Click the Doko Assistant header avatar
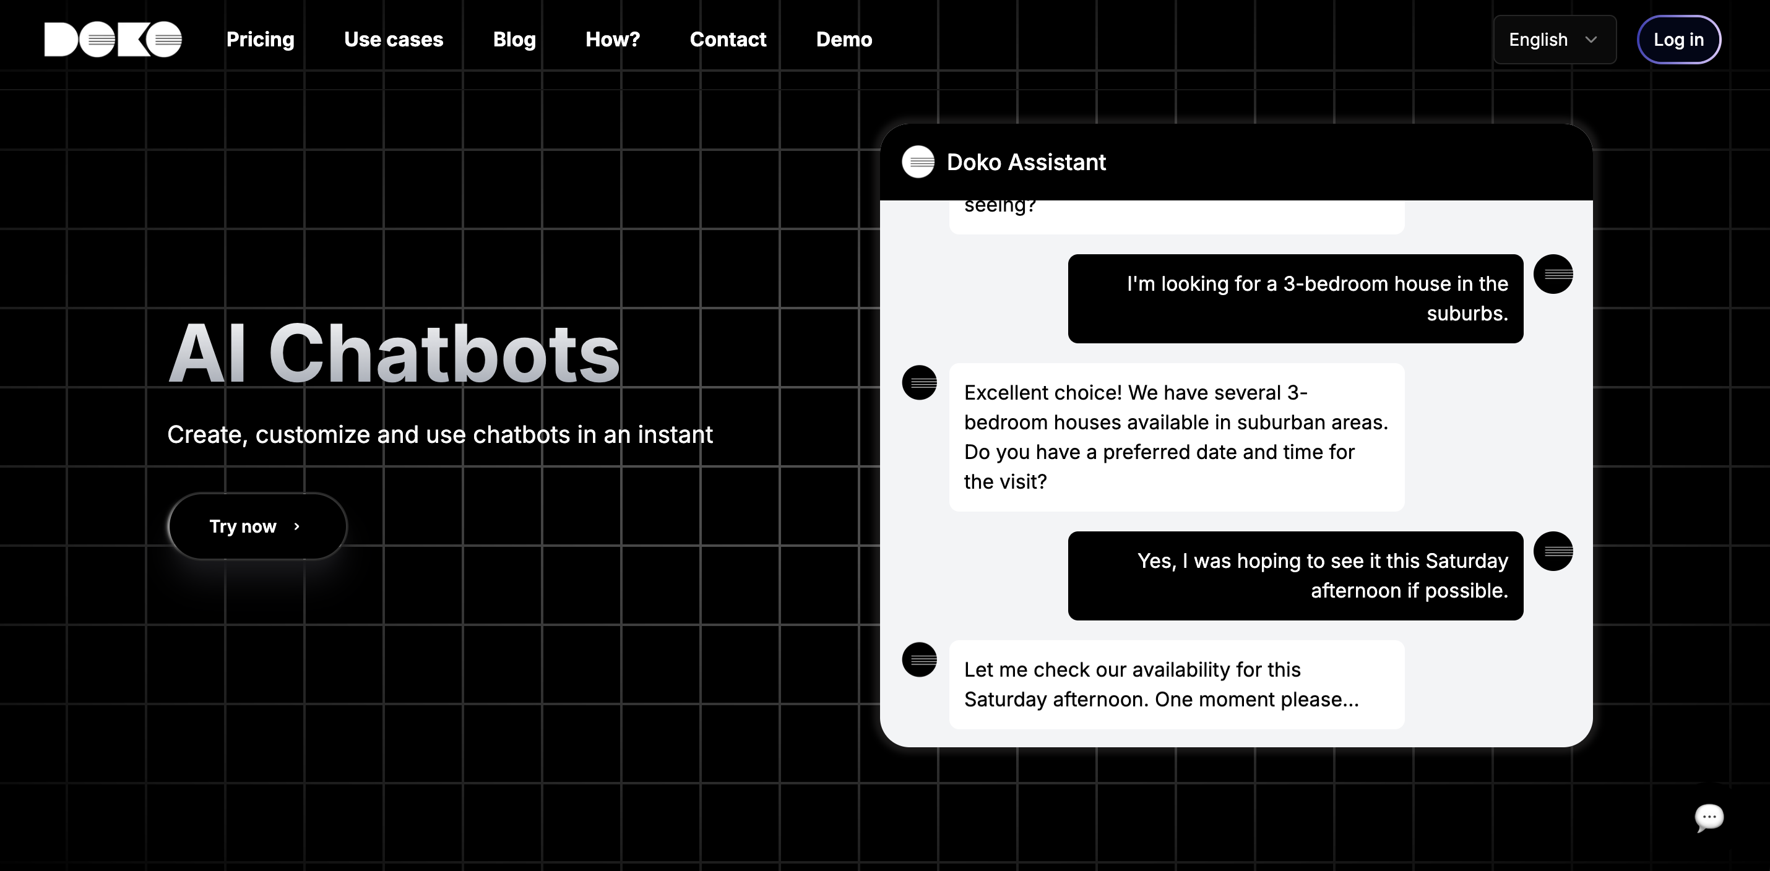Screen dimensions: 1770x871 tap(918, 162)
